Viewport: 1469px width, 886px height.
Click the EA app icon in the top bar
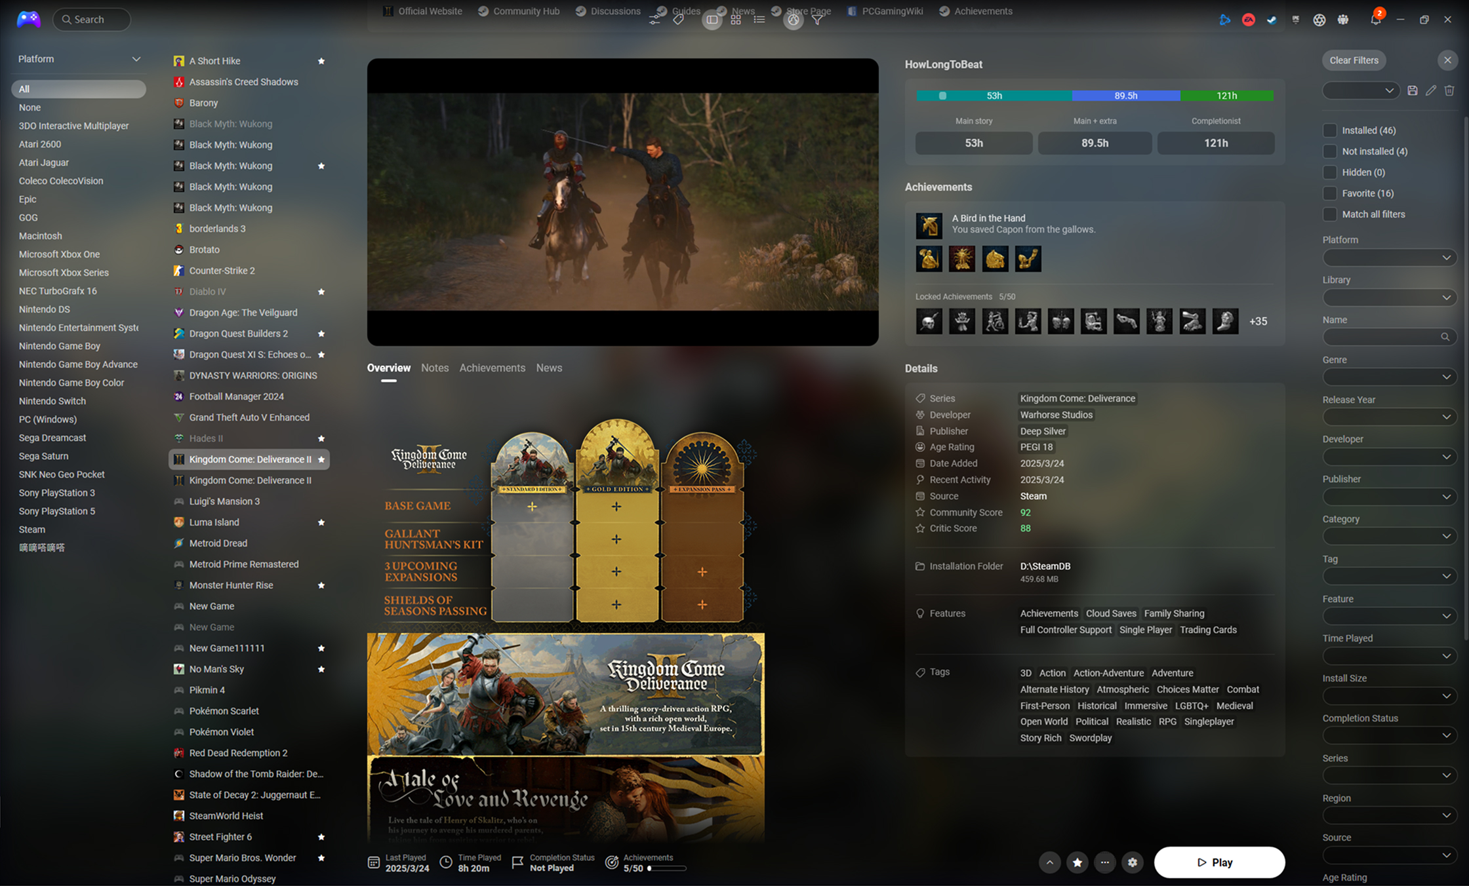click(x=1248, y=20)
